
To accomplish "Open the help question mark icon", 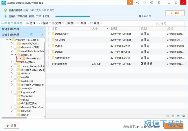I will pyautogui.click(x=152, y=2).
